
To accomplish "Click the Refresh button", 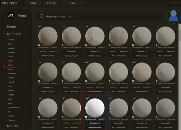I will (x=51, y=3).
